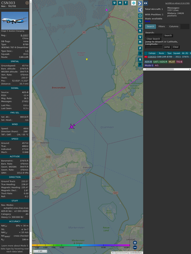Click the Clear Search button
Viewport: 191px width, 254px height.
point(153,39)
